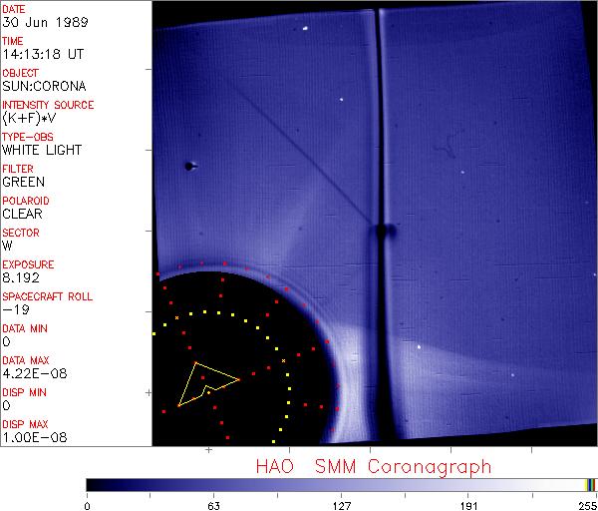Click the DISP MIN label
The image size is (598, 511).
(x=24, y=392)
